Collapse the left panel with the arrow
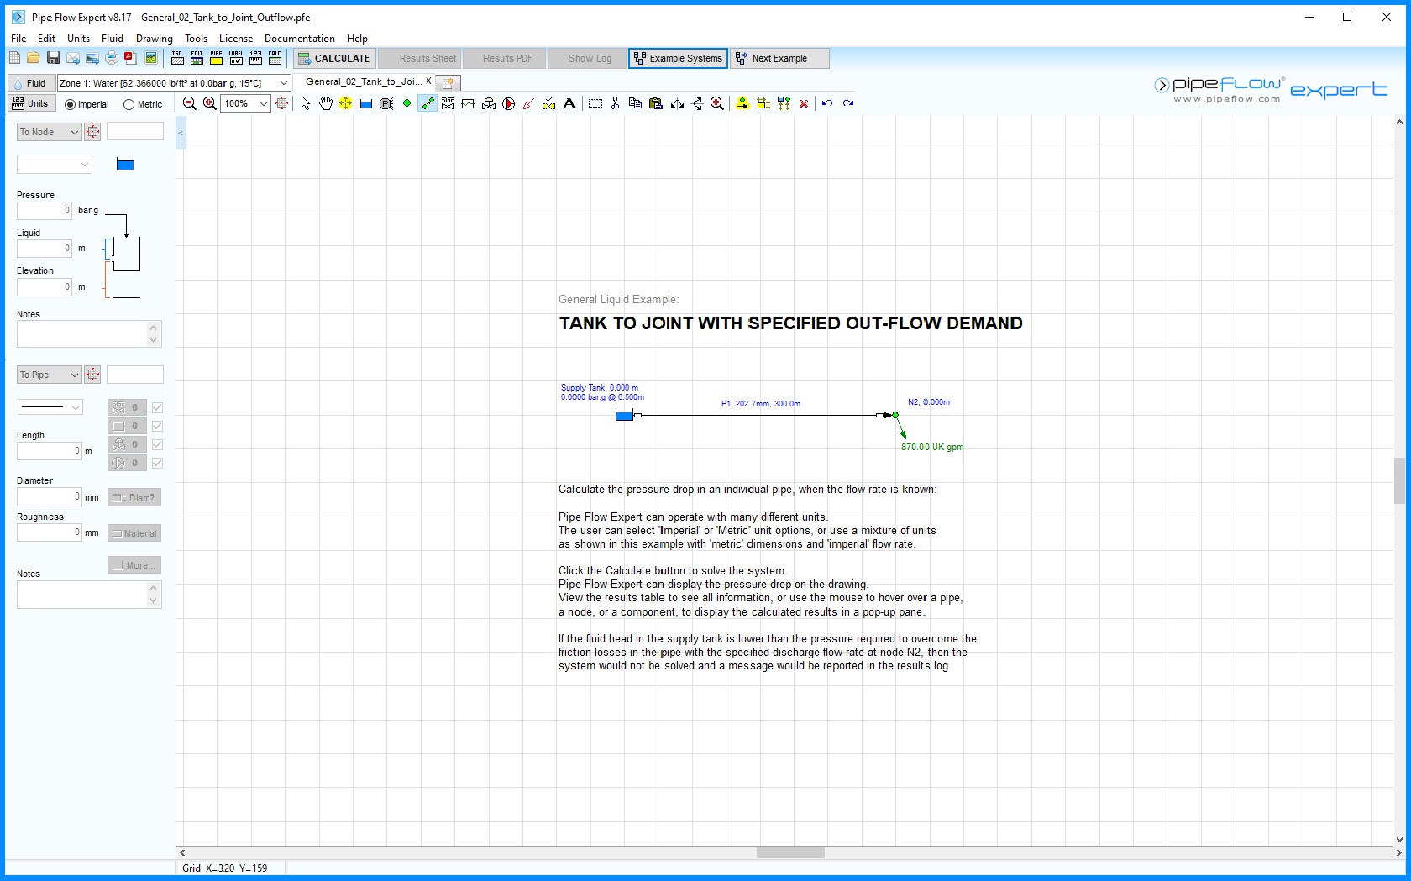The image size is (1411, 881). coord(181,133)
